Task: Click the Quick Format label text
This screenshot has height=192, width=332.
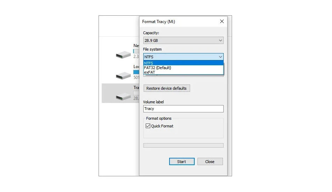Action: pos(162,126)
